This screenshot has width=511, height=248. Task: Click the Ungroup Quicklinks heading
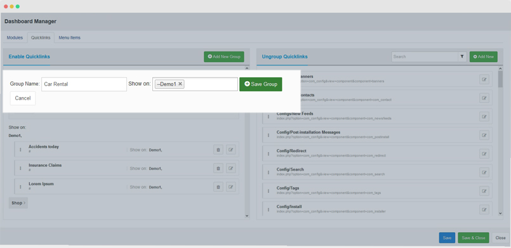click(284, 56)
